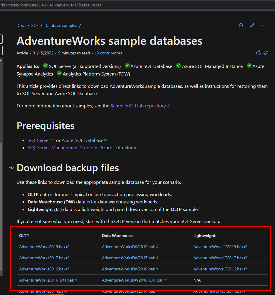Open the Database samples breadcrumb link
The height and width of the screenshot is (295, 275).
pos(61,25)
